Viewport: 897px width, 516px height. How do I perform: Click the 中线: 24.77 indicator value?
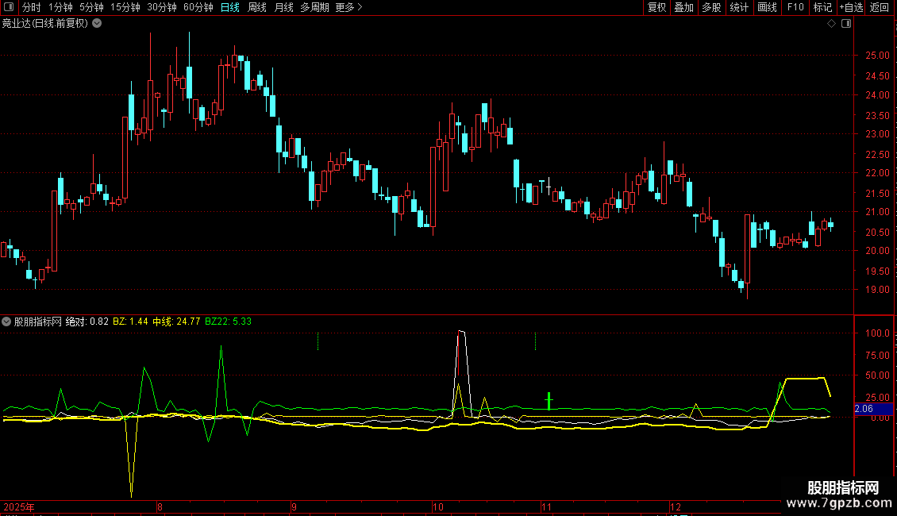click(176, 322)
